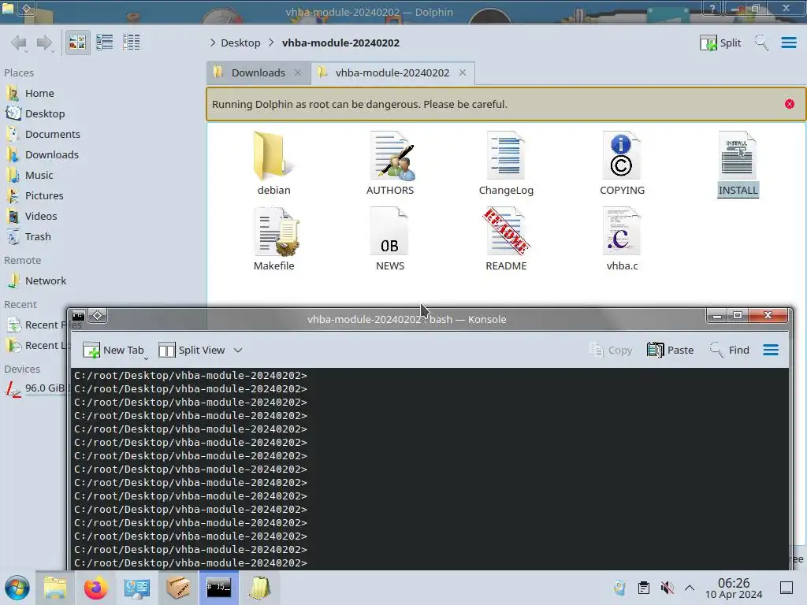Open file manager from taskbar
Screen dimensions: 807x605
(54, 588)
